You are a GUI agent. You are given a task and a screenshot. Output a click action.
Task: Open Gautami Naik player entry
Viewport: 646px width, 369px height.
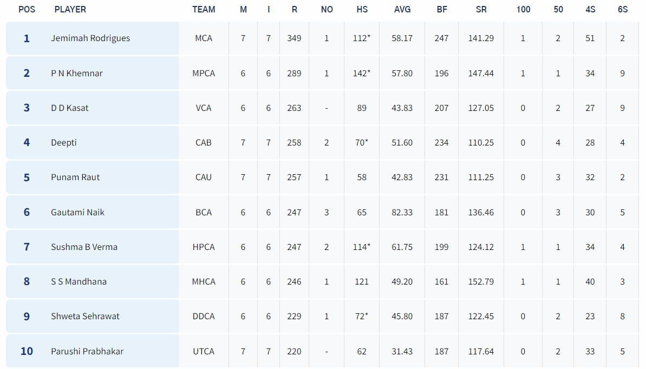[77, 212]
